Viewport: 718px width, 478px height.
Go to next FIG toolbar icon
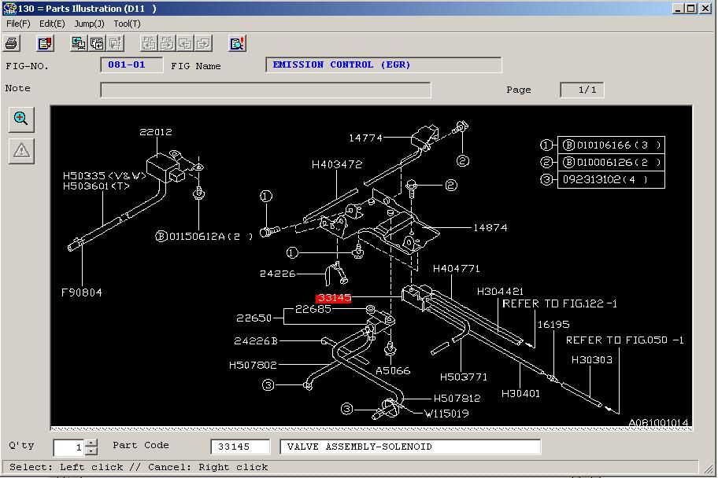click(167, 43)
